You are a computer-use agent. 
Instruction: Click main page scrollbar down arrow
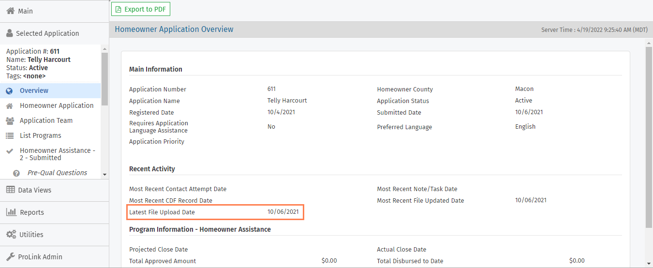click(x=649, y=264)
